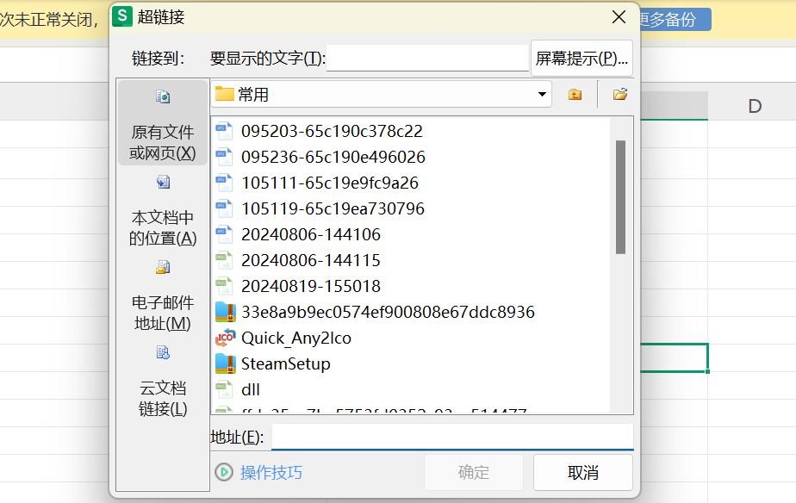Click the existing file or webpage icon
The width and height of the screenshot is (796, 503).
point(163,96)
